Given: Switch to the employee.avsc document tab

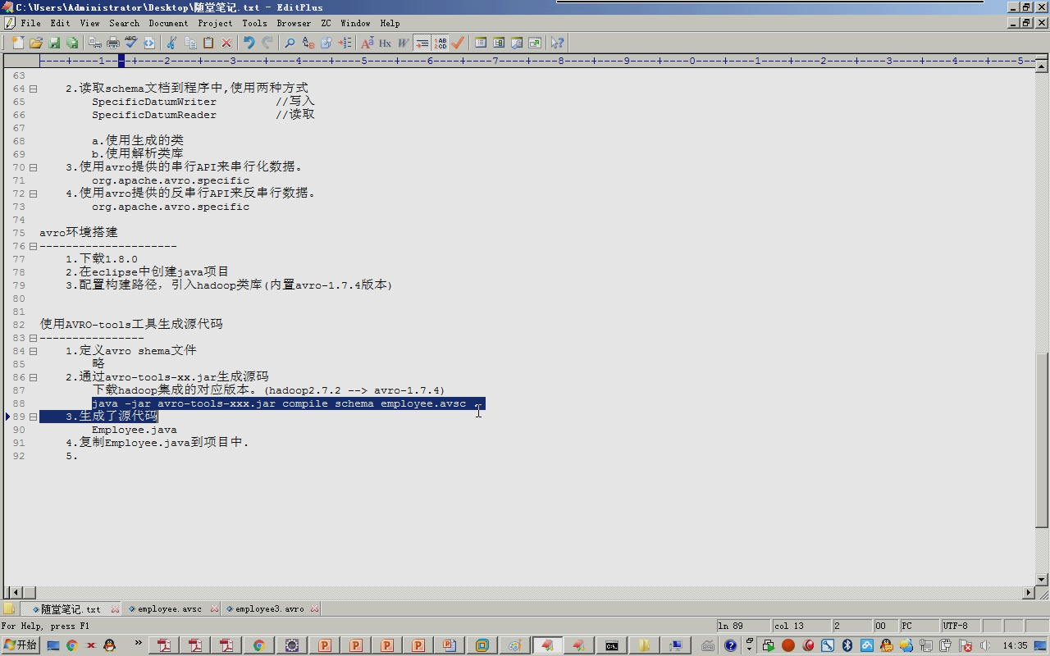Looking at the screenshot, I should coord(169,609).
